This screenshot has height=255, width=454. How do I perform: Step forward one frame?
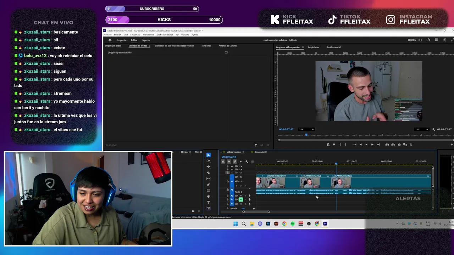(372, 144)
